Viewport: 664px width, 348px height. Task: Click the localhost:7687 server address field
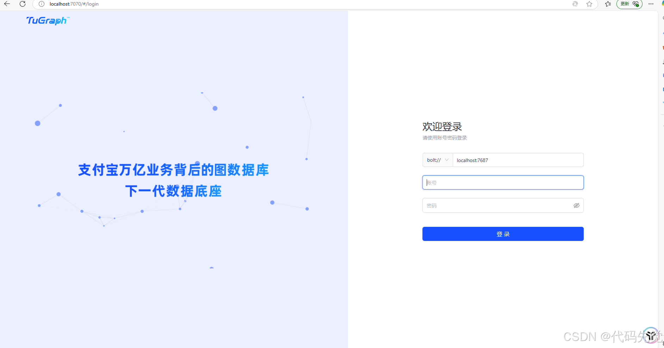[x=518, y=160]
